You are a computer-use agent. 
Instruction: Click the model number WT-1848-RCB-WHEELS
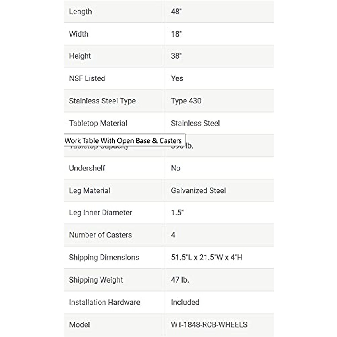pyautogui.click(x=209, y=325)
